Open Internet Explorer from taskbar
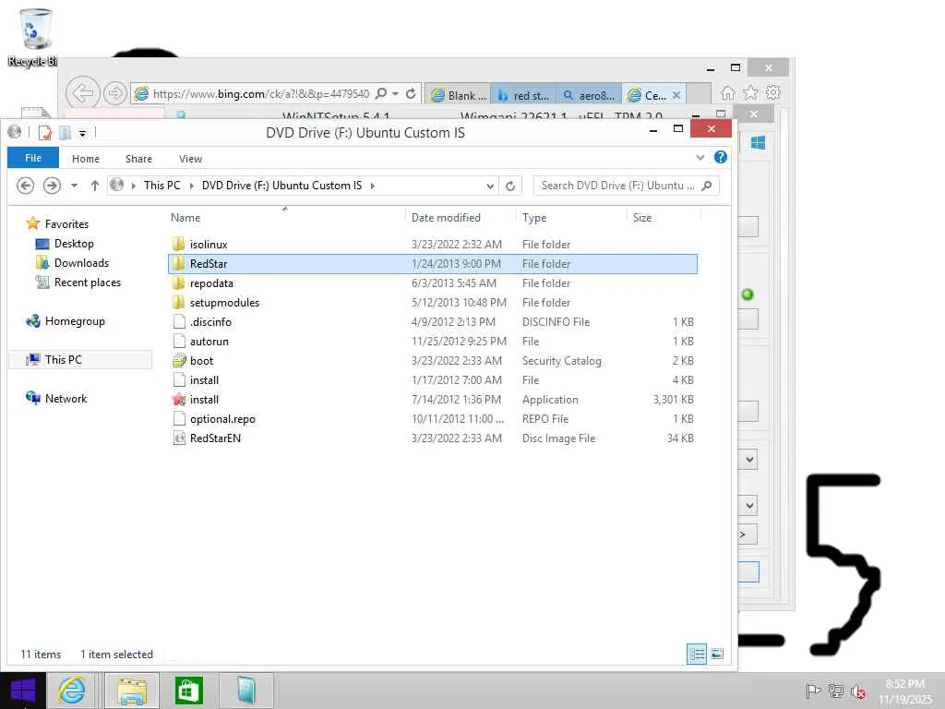The image size is (945, 709). pyautogui.click(x=72, y=691)
